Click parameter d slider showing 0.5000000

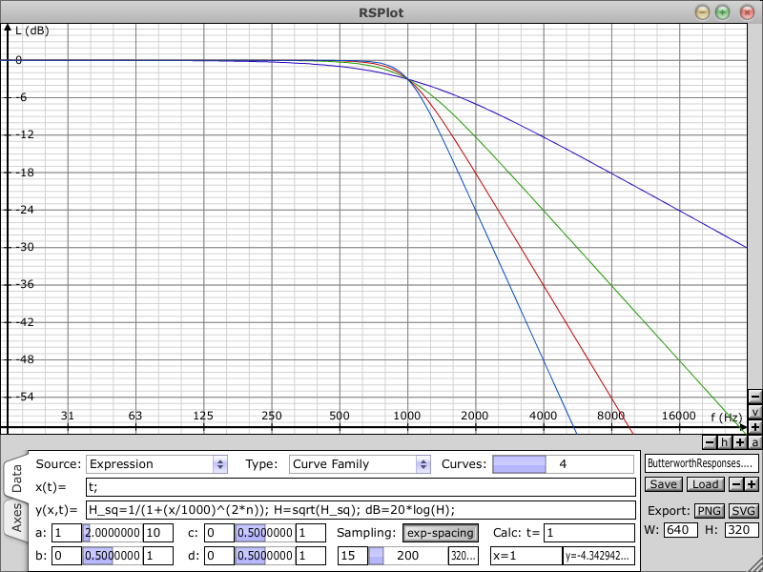[x=265, y=556]
